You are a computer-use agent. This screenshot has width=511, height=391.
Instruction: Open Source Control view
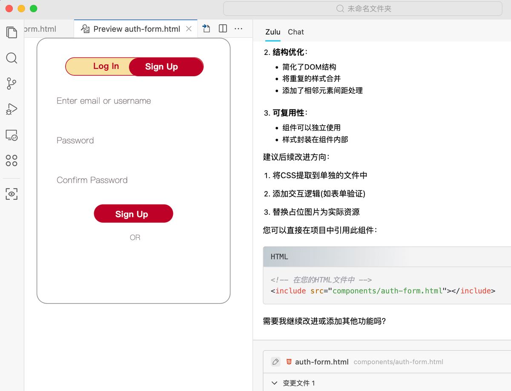click(11, 84)
